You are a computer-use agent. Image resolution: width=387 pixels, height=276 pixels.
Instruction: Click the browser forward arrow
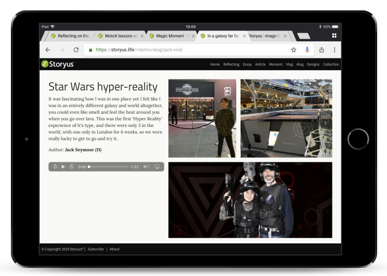[x=62, y=50]
